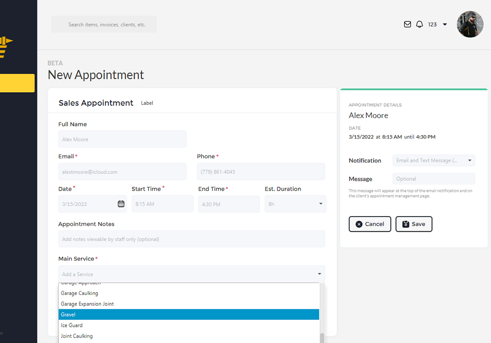
Task: Click the notification bell icon
Action: coord(419,24)
